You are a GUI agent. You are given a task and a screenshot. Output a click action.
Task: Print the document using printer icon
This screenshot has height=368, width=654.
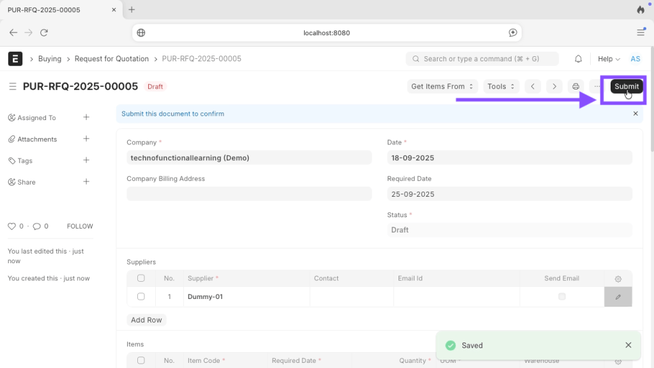575,86
